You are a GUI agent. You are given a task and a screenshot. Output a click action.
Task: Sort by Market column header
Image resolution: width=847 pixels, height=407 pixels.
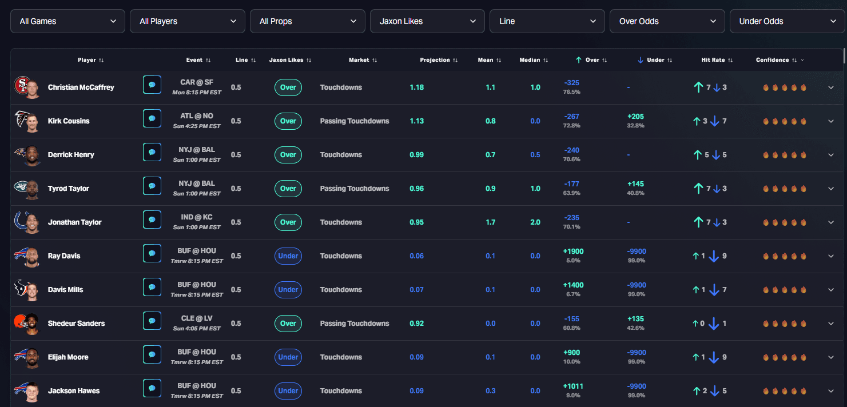coord(363,60)
